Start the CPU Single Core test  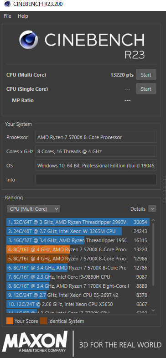click(x=146, y=89)
